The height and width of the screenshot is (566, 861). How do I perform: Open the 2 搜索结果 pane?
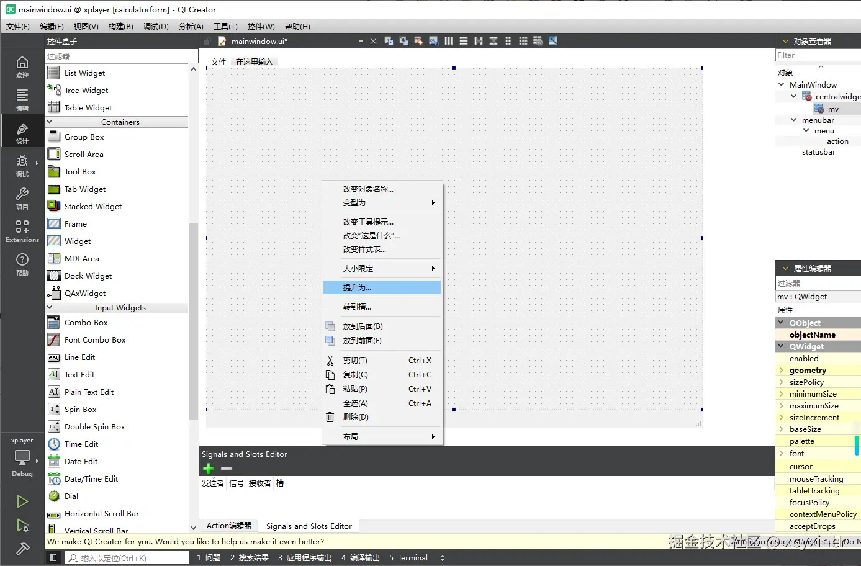(250, 558)
